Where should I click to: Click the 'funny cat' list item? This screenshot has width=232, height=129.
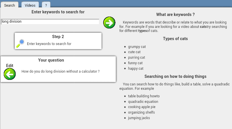(x=135, y=63)
